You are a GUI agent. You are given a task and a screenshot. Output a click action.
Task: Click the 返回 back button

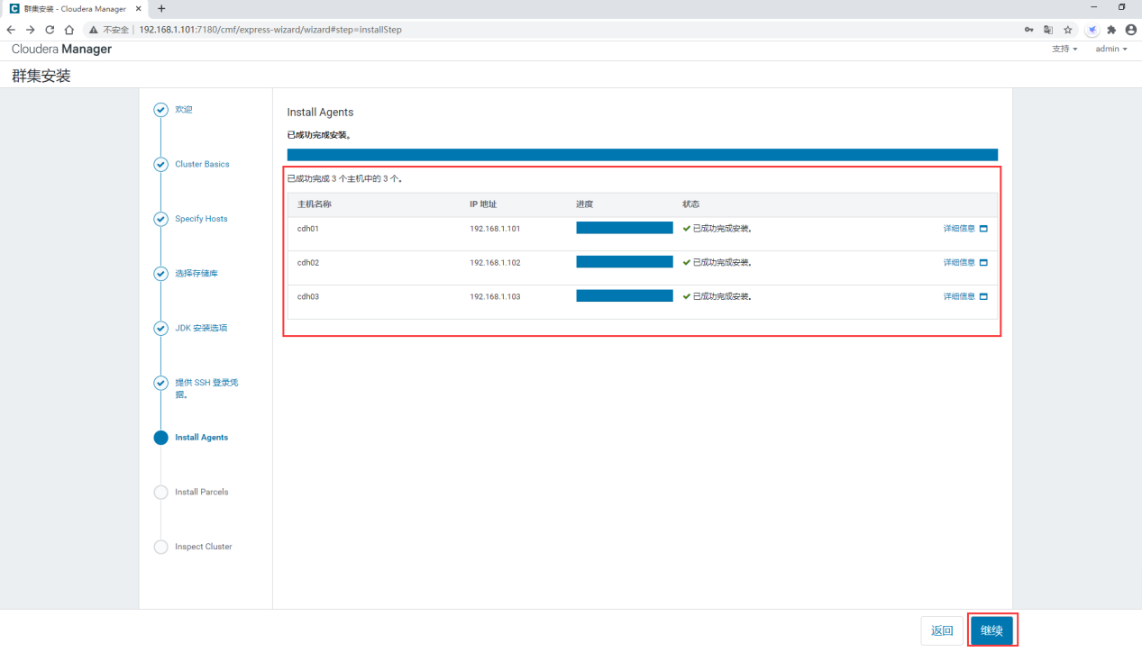pyautogui.click(x=942, y=630)
